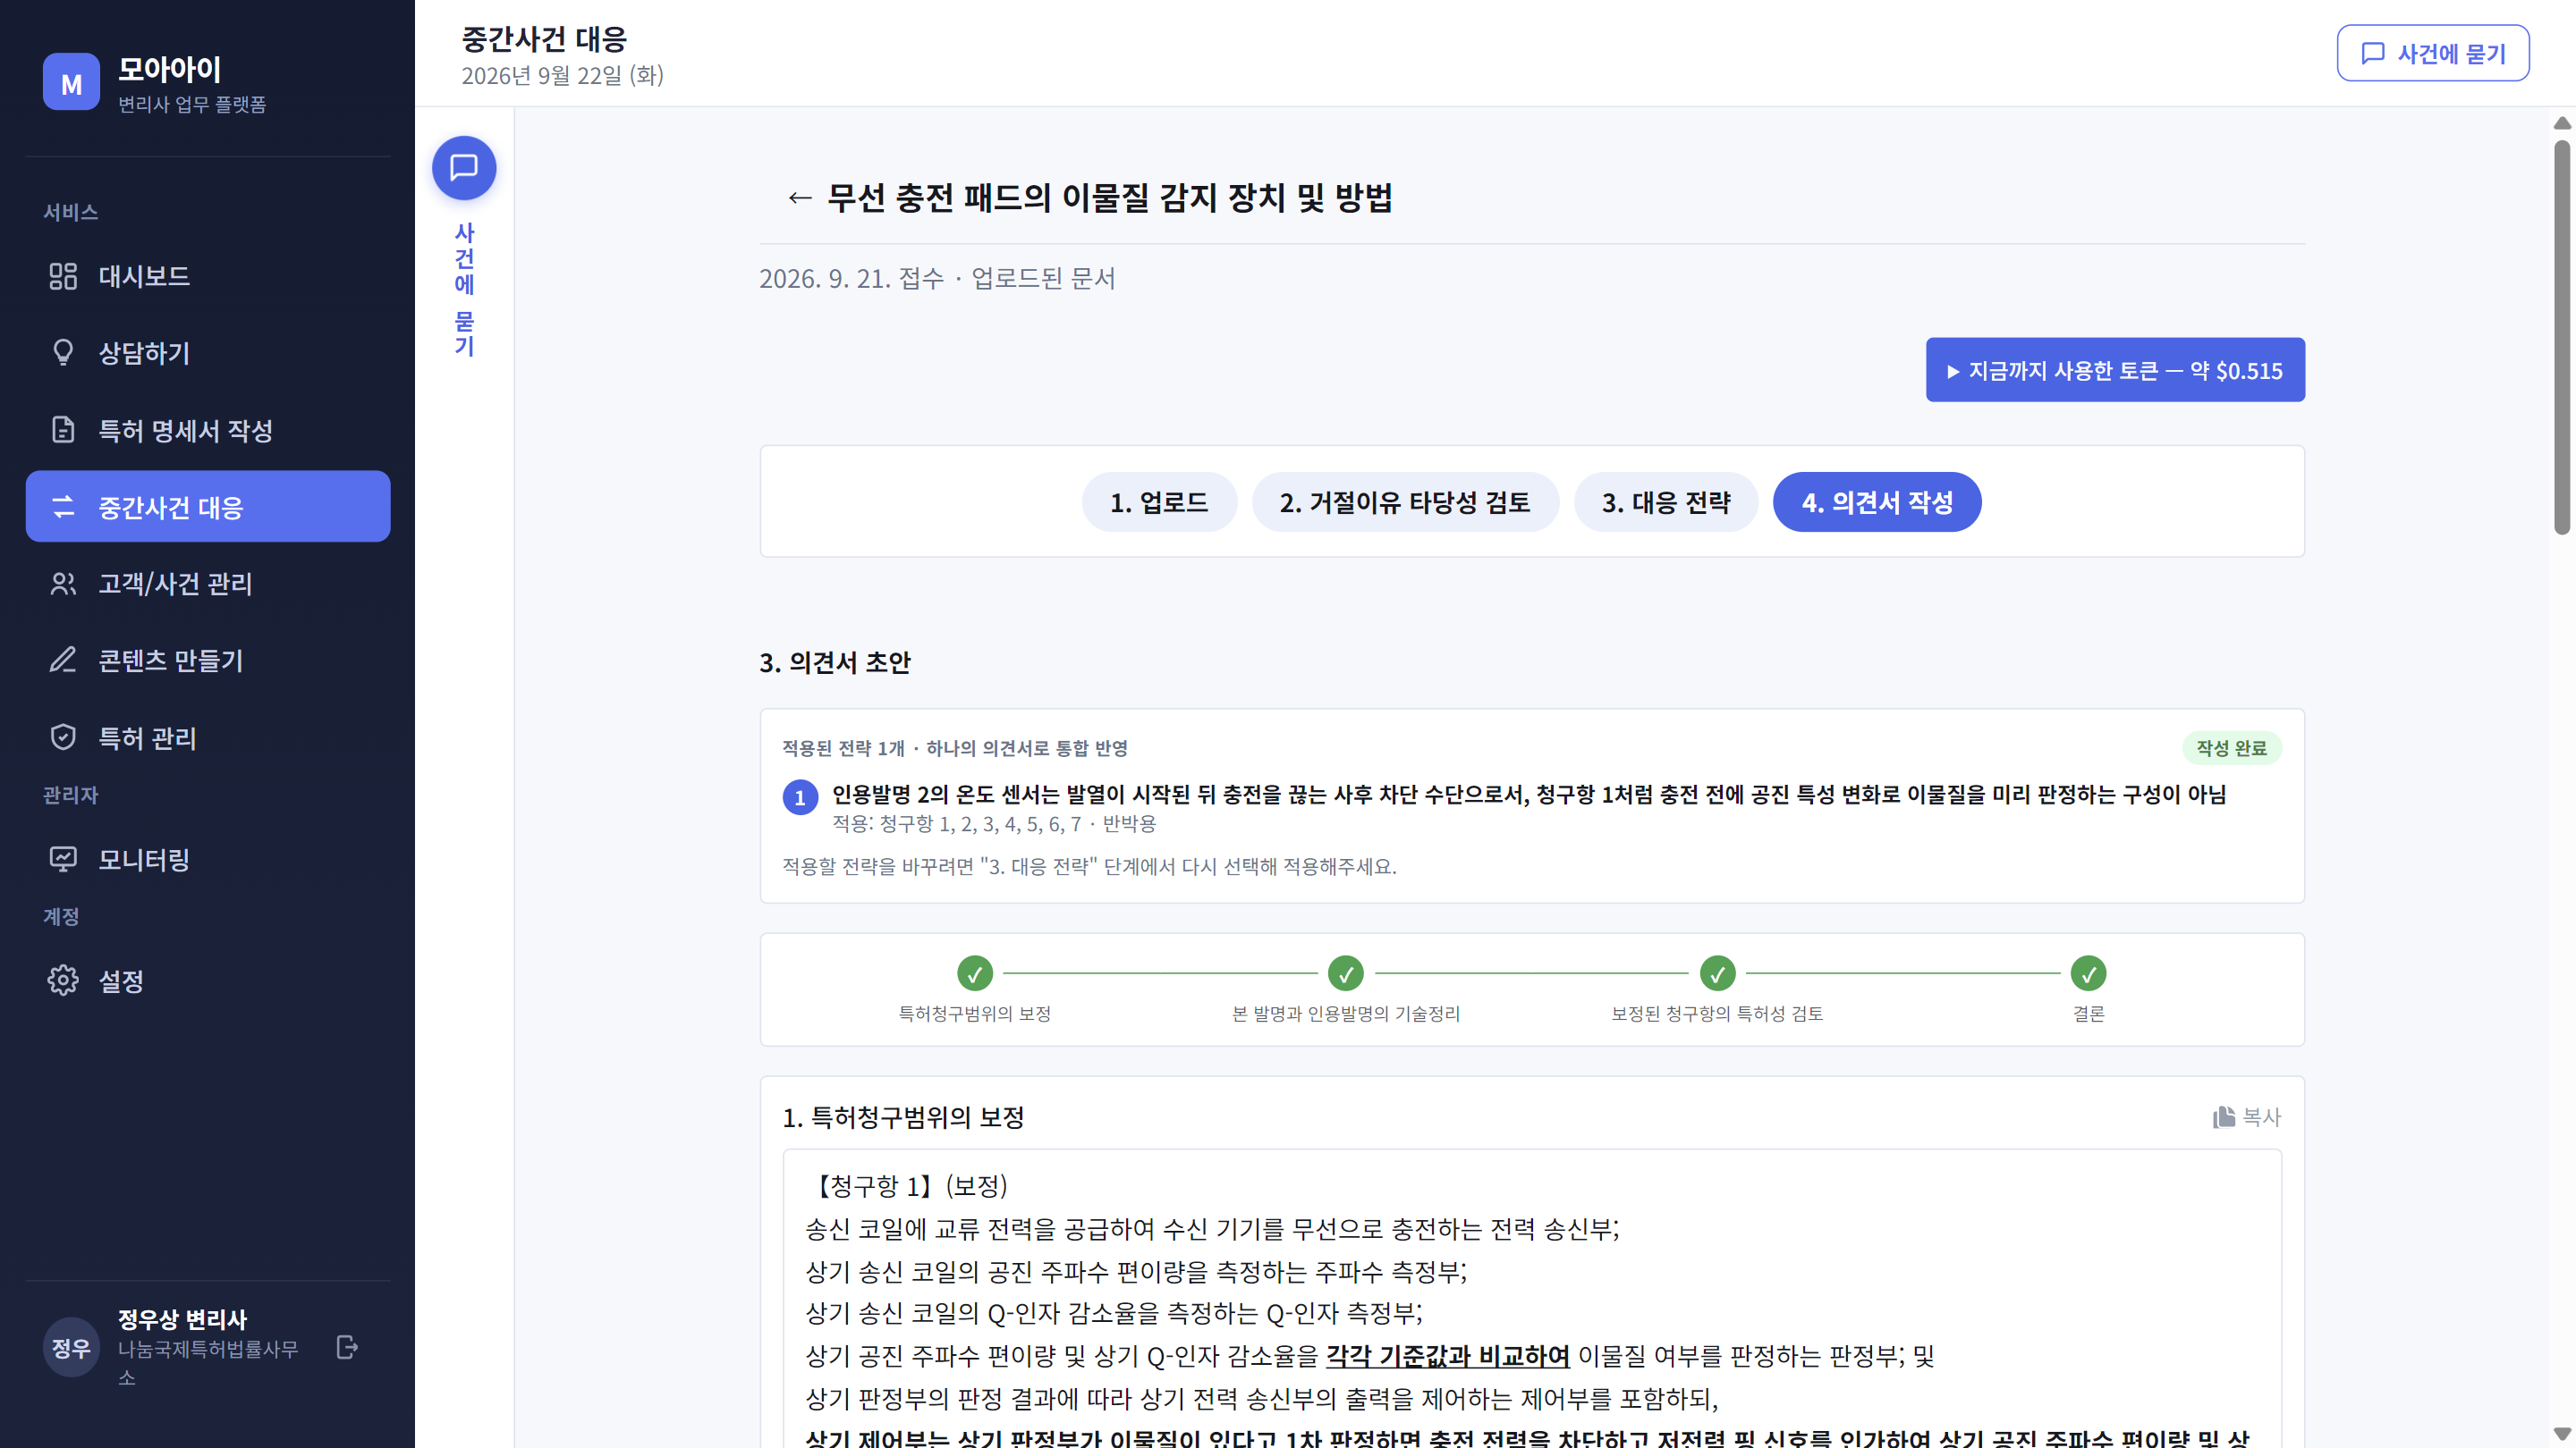
Task: Click the 상담하기 lightbulb icon
Action: coord(63,353)
